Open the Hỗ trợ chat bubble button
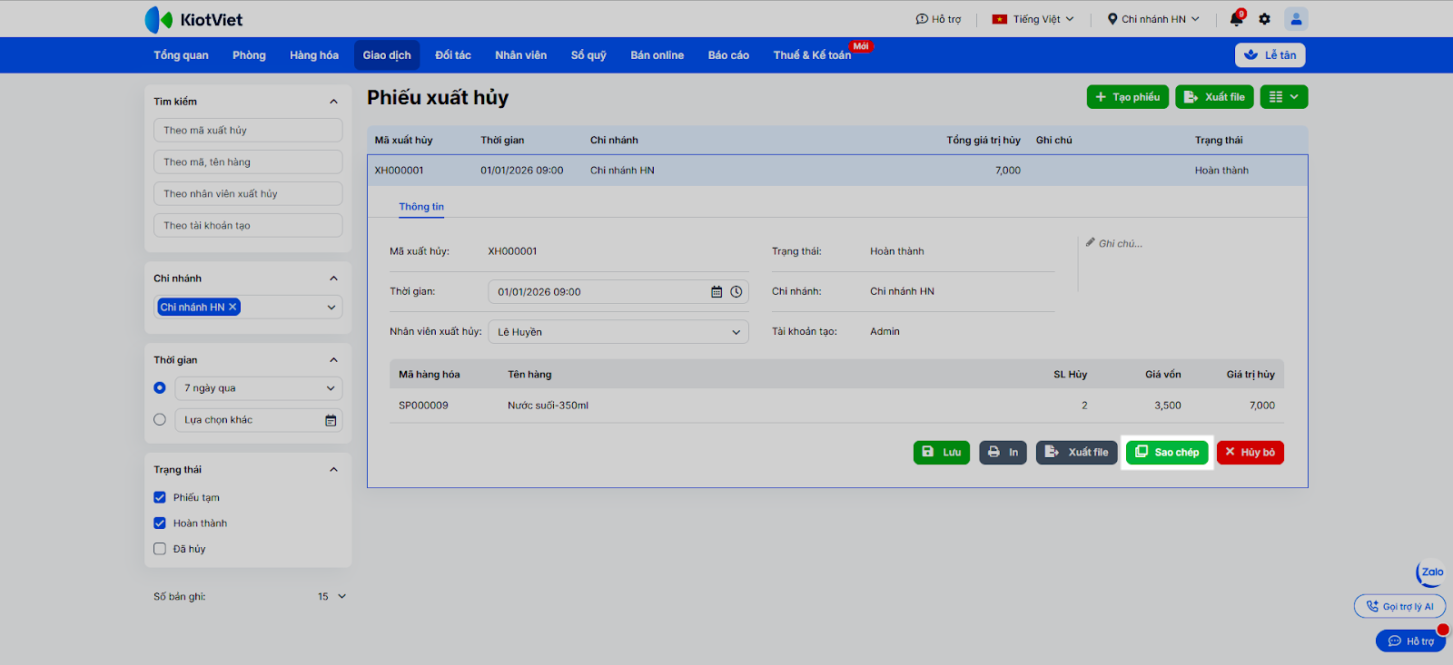The height and width of the screenshot is (665, 1453). coord(1411,641)
